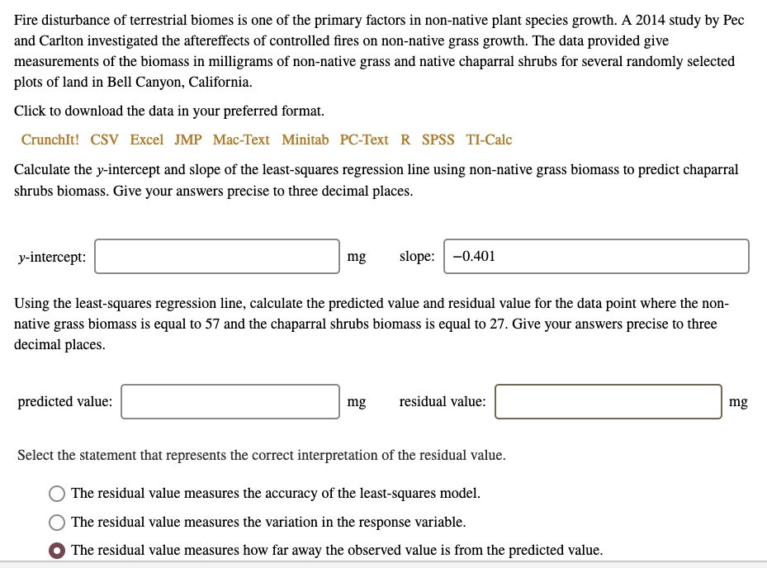Click the 'measures the variation' statement text
The height and width of the screenshot is (568, 767).
268,522
